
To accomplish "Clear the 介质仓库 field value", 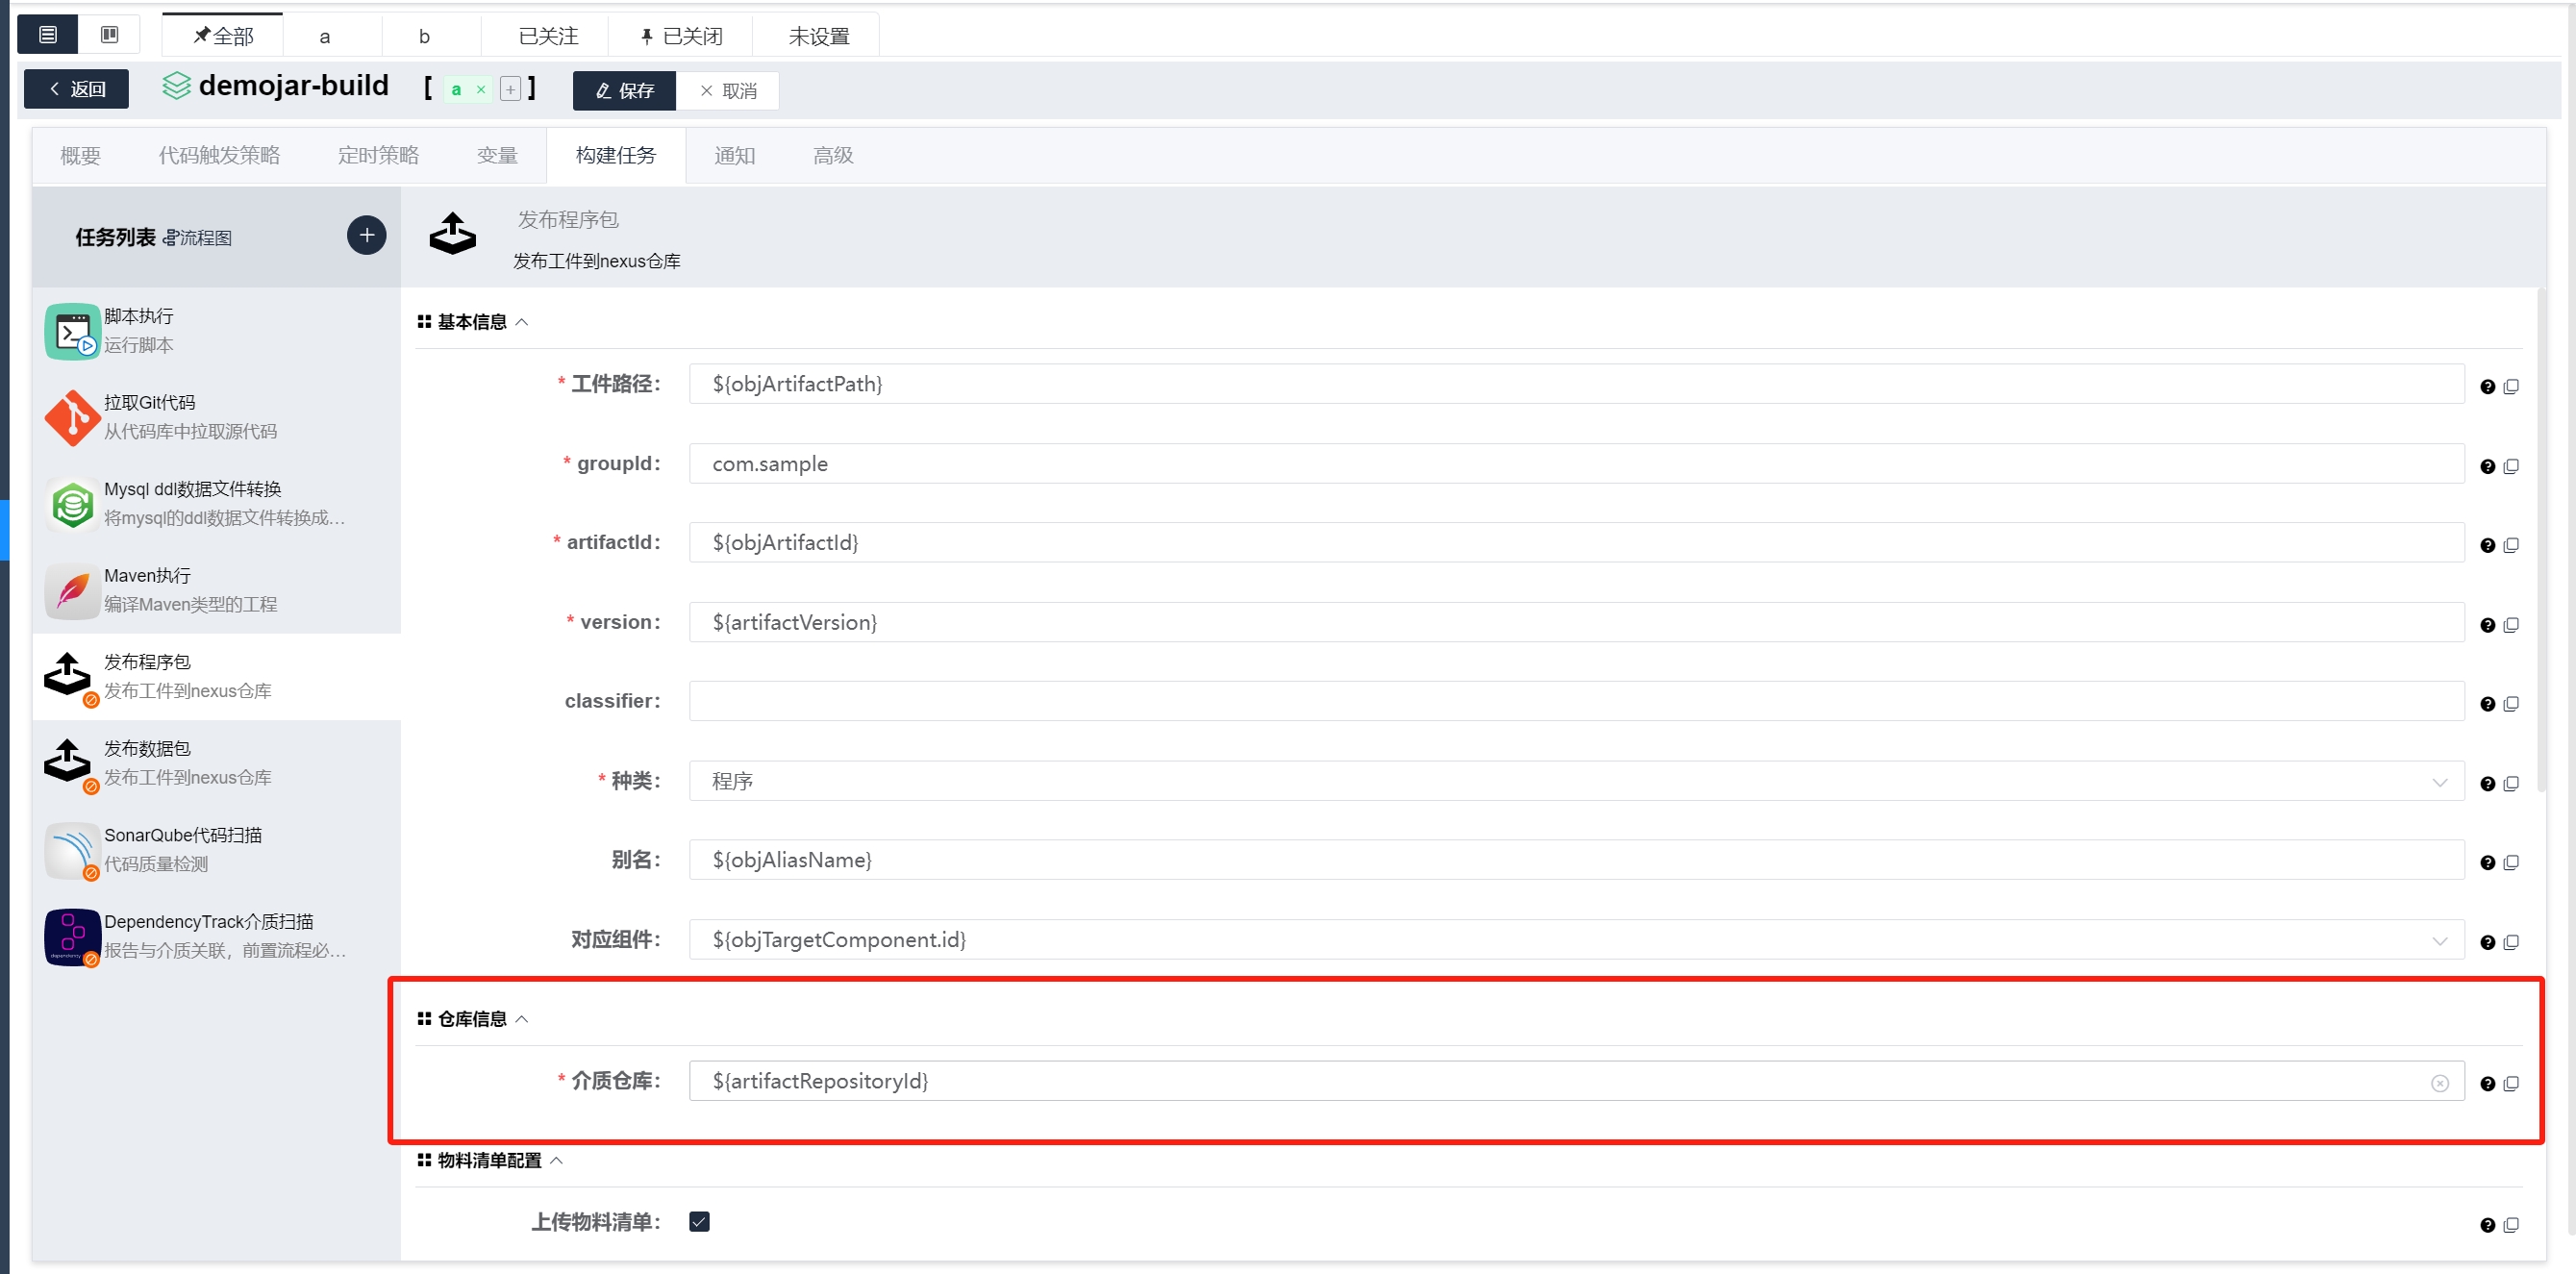I will [x=2439, y=1083].
